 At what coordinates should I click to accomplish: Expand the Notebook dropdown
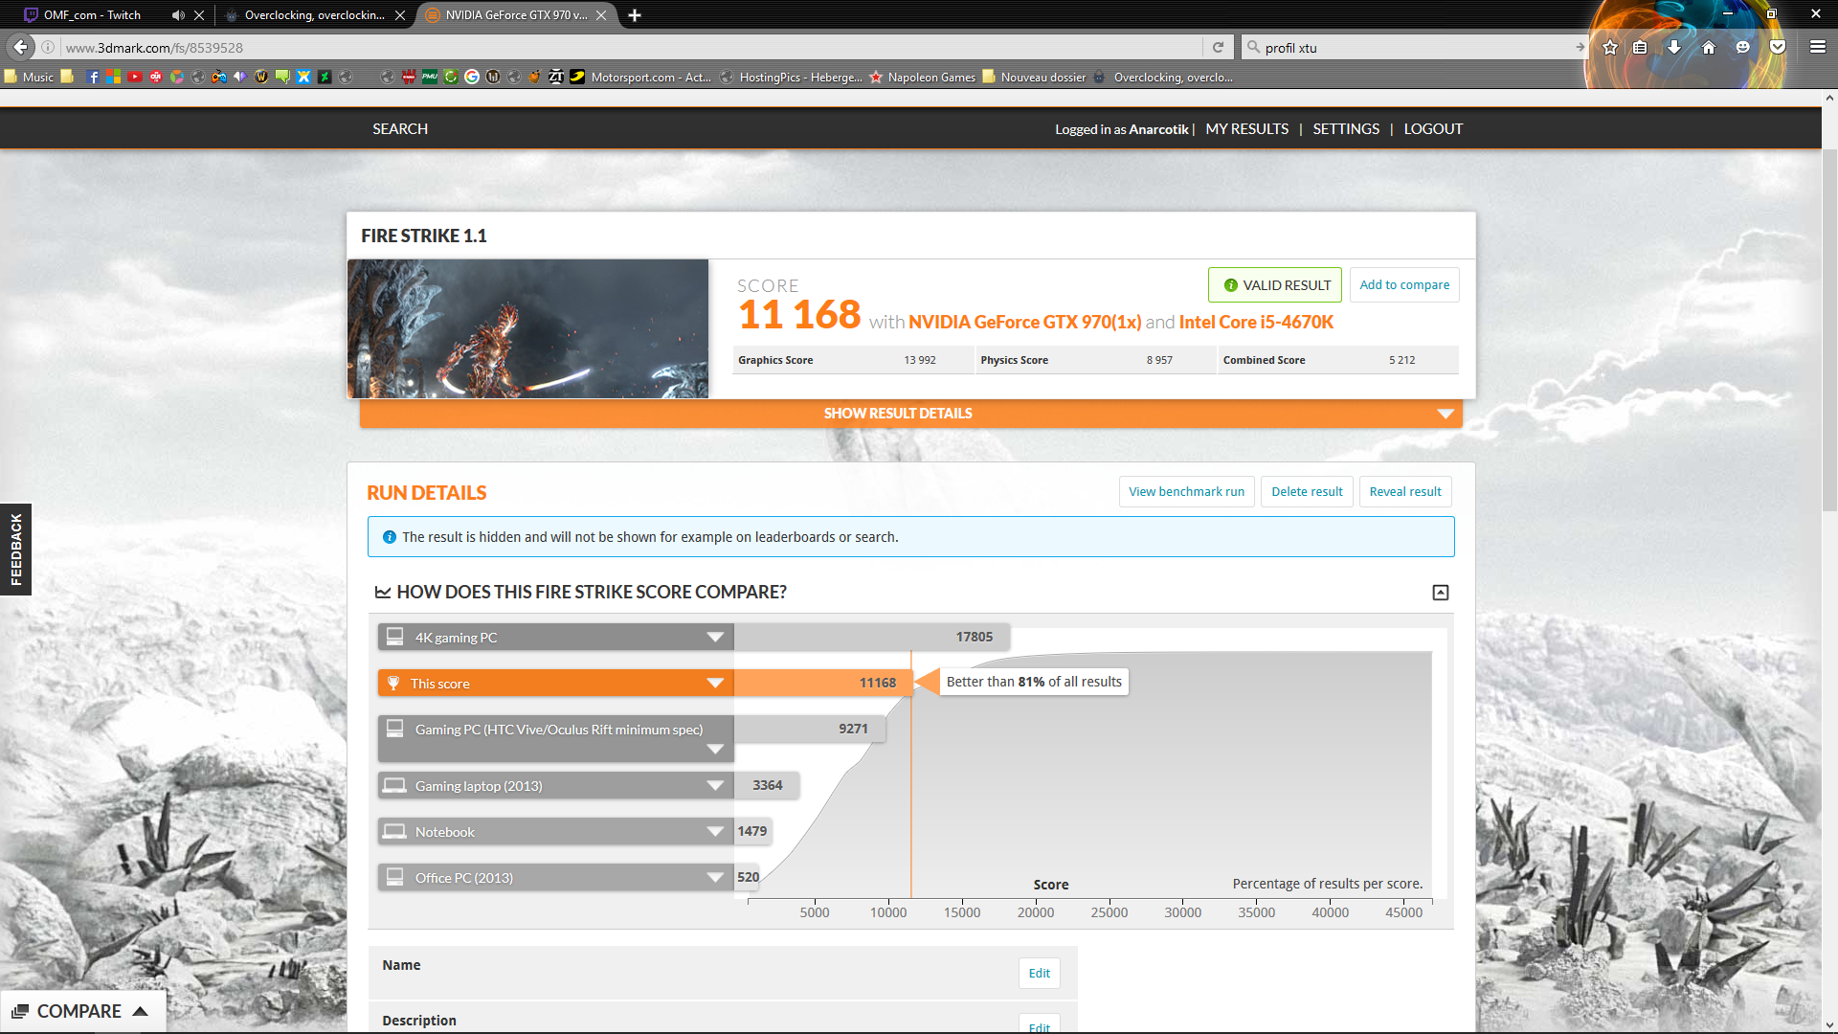coord(714,832)
